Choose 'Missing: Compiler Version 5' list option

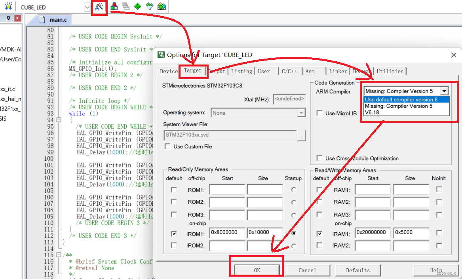[x=407, y=106]
